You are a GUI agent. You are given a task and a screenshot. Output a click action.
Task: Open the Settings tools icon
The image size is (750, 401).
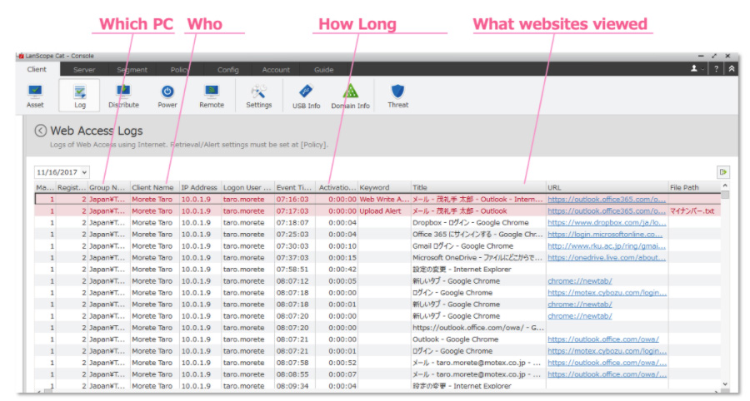point(259,96)
